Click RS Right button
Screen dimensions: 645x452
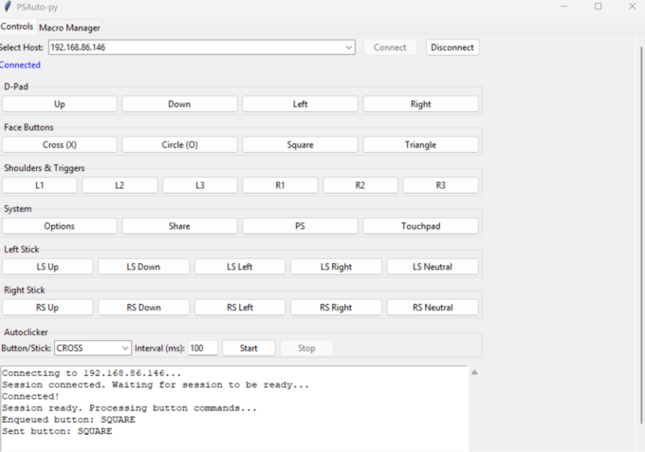(336, 308)
